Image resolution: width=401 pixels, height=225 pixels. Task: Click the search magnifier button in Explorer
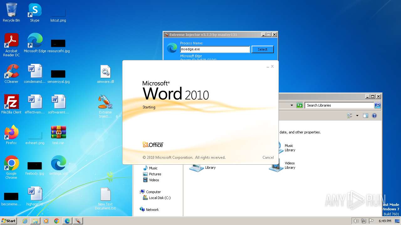point(378,105)
